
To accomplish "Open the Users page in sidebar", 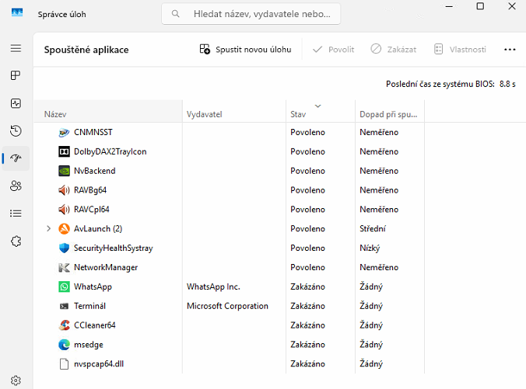I will coord(16,186).
